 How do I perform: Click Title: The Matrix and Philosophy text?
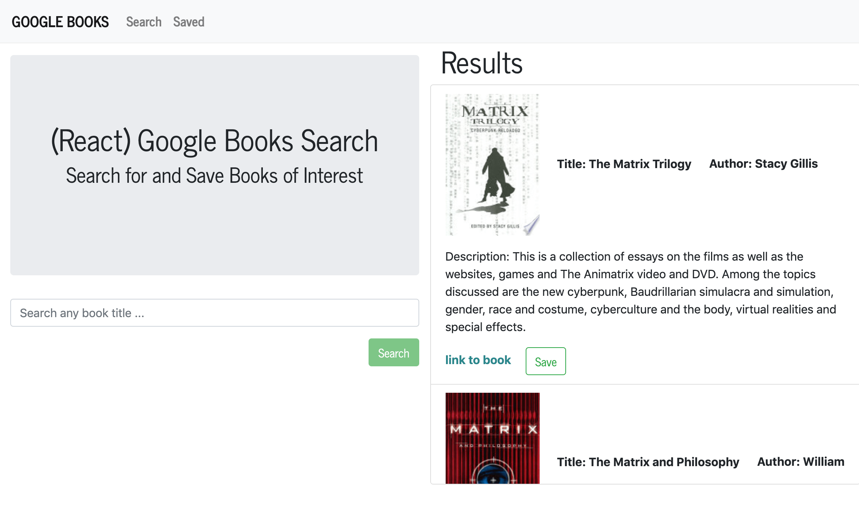[x=648, y=462]
